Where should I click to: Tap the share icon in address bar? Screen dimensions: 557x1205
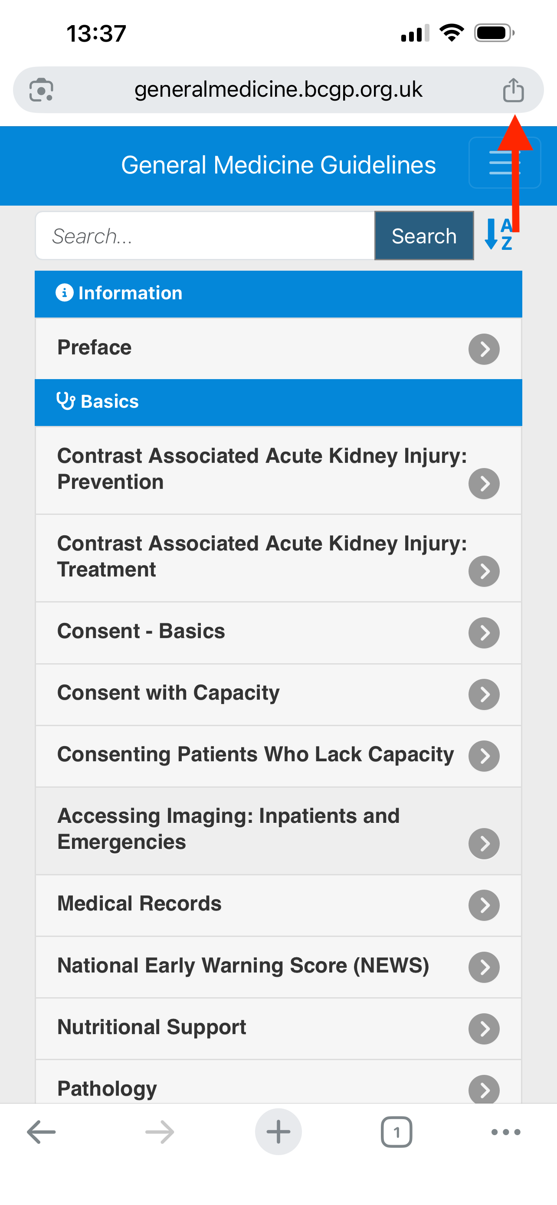pyautogui.click(x=513, y=90)
